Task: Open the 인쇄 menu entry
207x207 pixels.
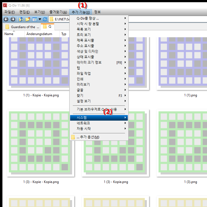Action: coord(99,79)
